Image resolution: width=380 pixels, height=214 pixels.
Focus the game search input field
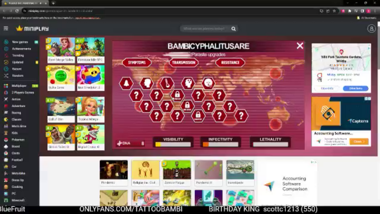click(x=205, y=29)
